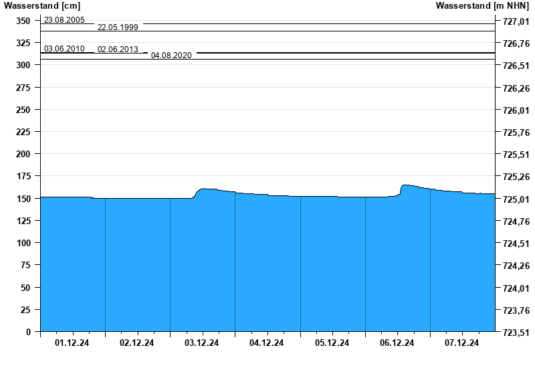
Task: Select the 725,01 value on right axis
Action: click(x=515, y=199)
